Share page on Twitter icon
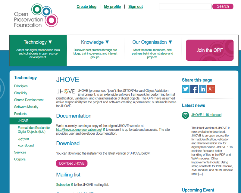This screenshot has height=193, width=241. point(186,89)
